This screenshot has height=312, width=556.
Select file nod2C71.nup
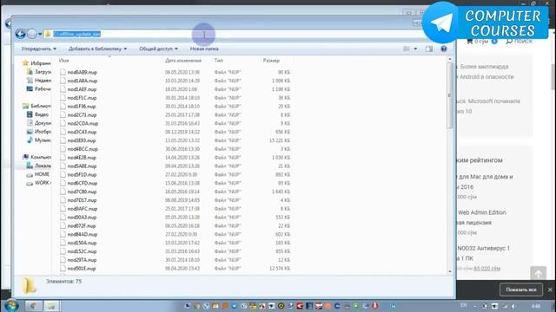tap(82, 115)
